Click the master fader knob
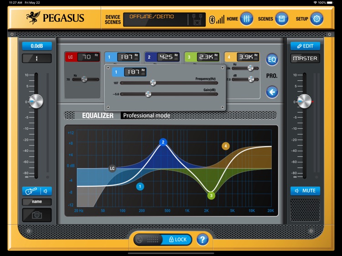The height and width of the screenshot is (256, 342). click(x=305, y=101)
